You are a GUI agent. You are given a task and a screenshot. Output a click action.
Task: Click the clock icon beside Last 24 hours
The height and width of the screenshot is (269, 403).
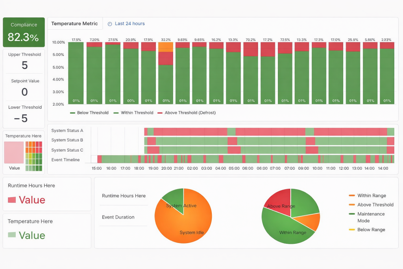(x=110, y=24)
